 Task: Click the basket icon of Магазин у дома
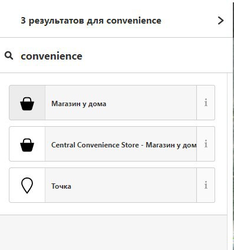coord(27,104)
